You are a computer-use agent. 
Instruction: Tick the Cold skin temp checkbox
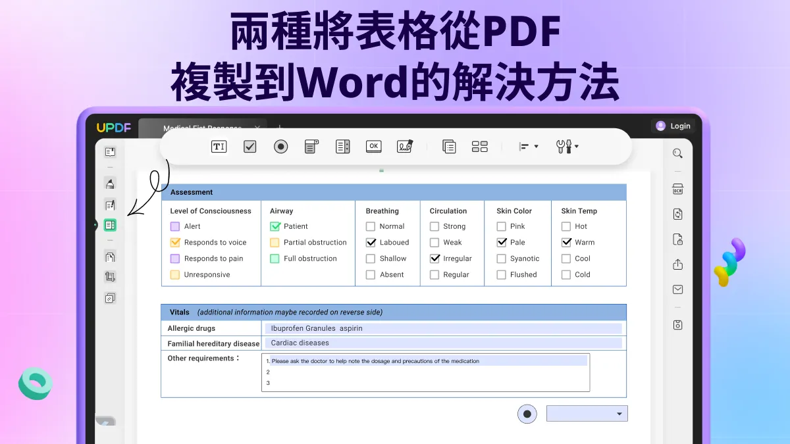566,275
